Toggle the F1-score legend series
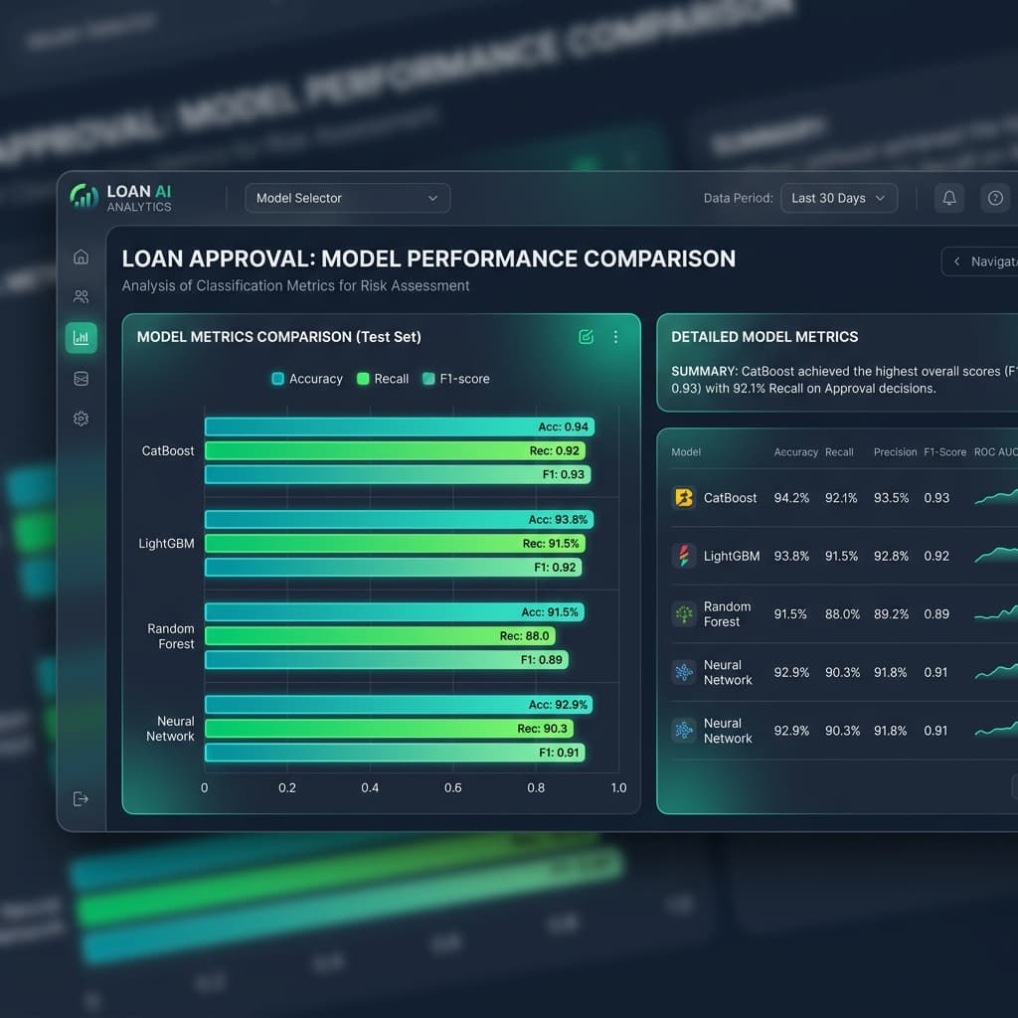 point(456,379)
